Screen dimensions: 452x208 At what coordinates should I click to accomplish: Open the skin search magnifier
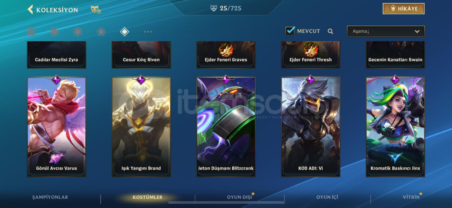coord(330,31)
